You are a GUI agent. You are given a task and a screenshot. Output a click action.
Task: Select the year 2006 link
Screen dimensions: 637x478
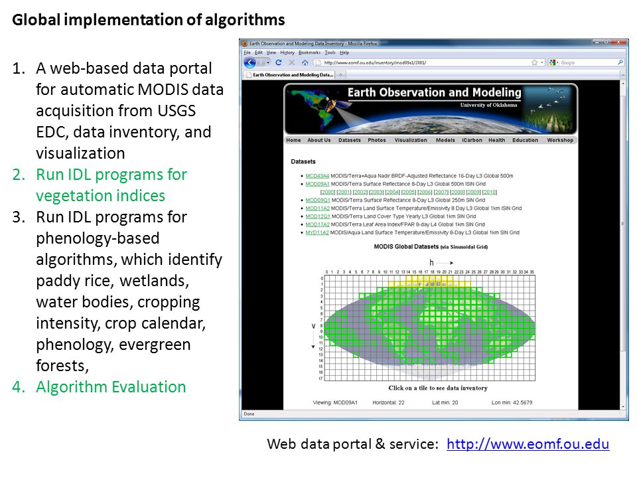(425, 193)
